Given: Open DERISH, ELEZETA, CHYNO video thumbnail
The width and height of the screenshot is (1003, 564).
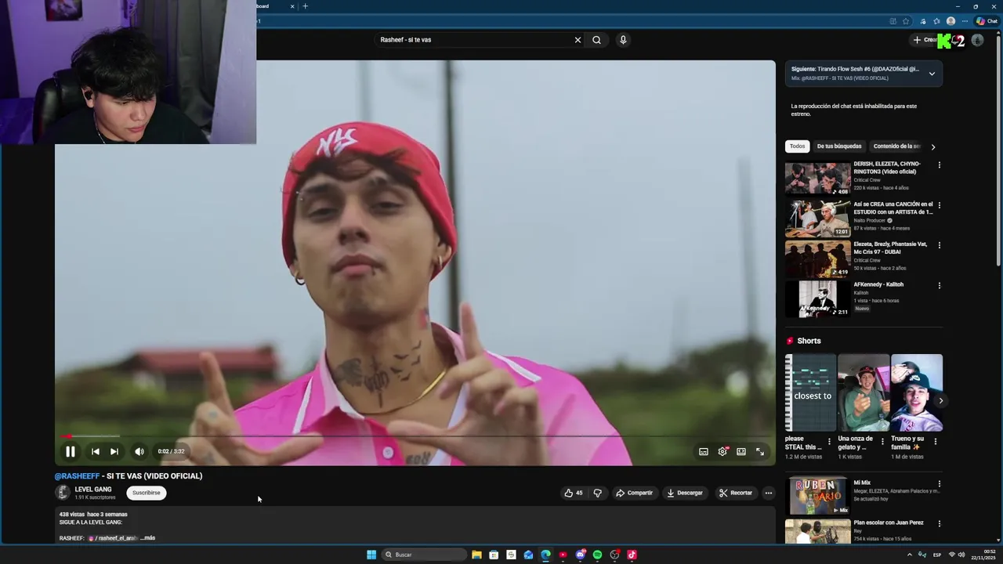Looking at the screenshot, I should (817, 178).
